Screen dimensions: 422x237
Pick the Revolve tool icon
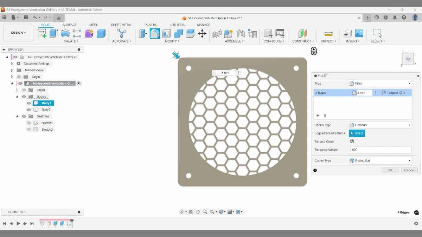tap(65, 33)
